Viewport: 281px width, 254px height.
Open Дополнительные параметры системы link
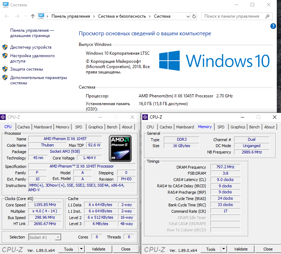38,80
